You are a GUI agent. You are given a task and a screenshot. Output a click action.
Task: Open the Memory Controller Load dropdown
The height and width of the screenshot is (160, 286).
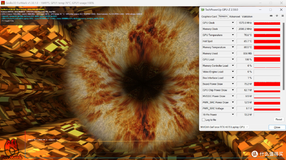233,66
